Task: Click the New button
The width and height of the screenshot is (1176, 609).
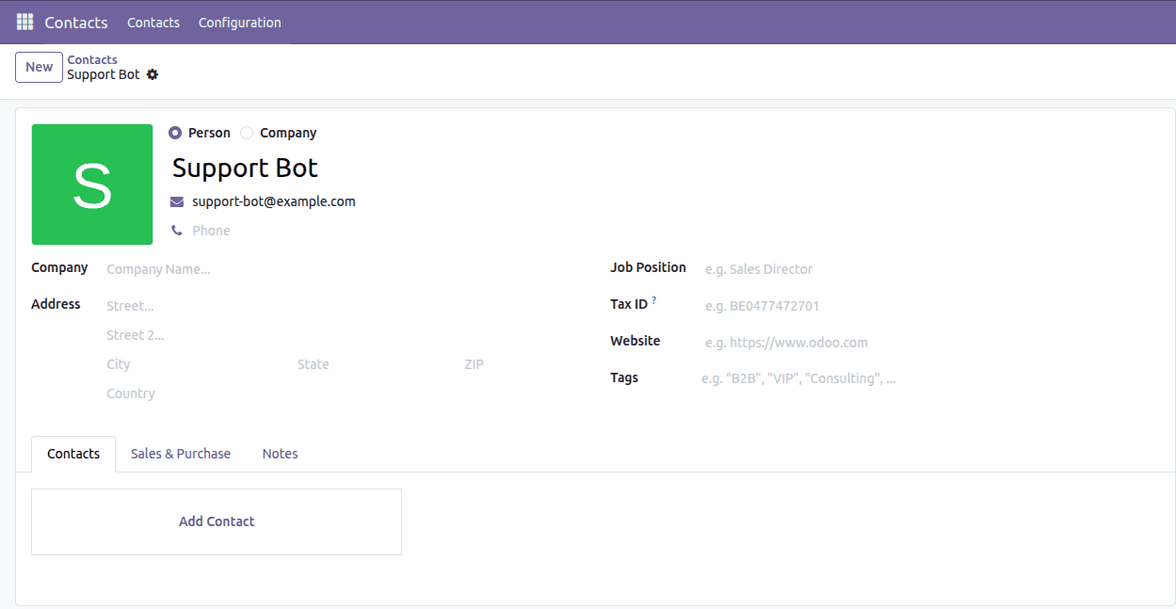Action: (40, 67)
